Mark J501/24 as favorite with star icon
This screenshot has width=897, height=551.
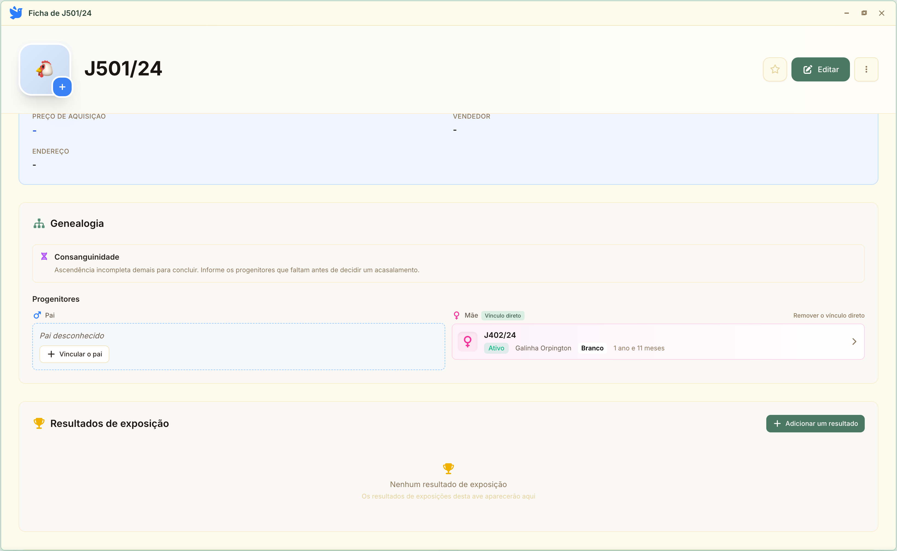tap(774, 69)
